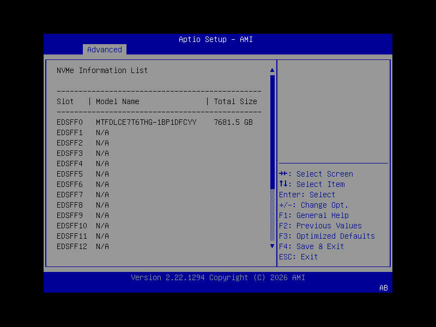Select the EDSFF8 slot row
The image size is (436, 327).
click(x=83, y=205)
